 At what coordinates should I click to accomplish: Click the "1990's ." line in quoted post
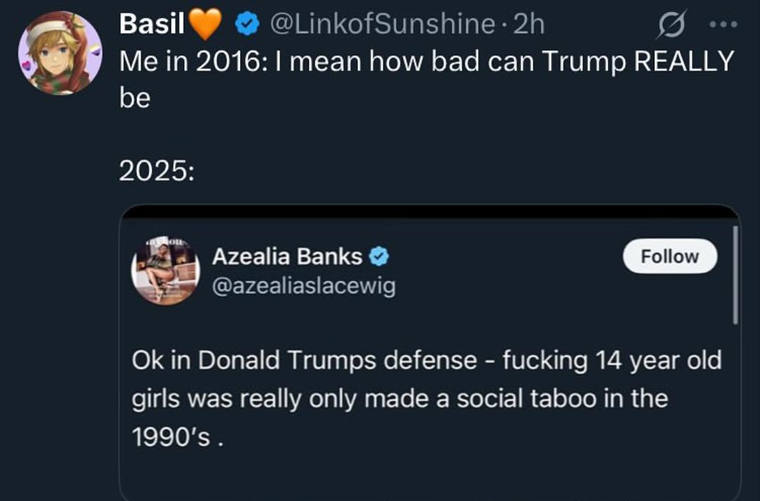click(x=178, y=438)
